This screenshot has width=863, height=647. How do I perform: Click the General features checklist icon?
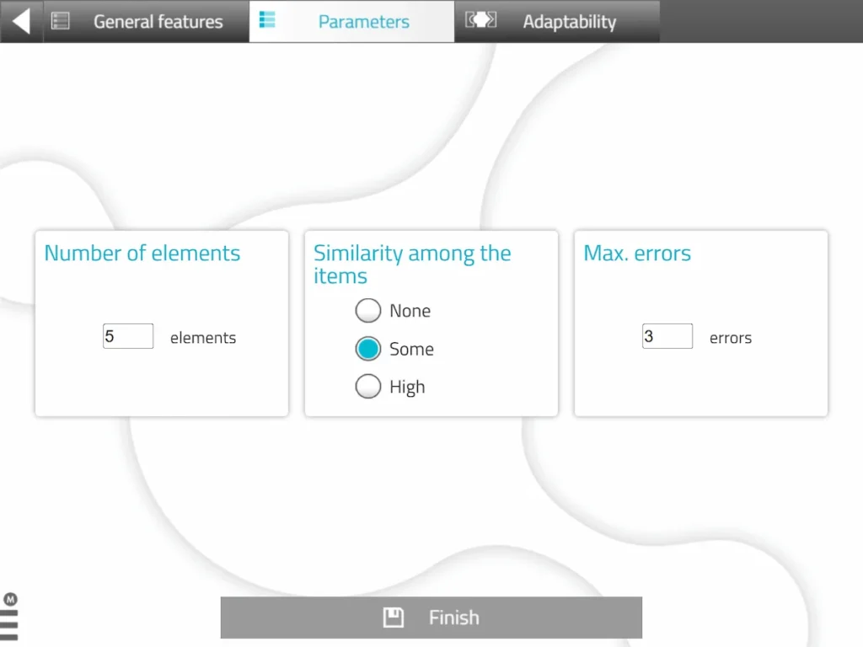coord(60,21)
